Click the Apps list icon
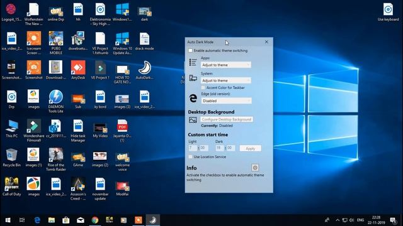403x226 pixels. click(193, 62)
